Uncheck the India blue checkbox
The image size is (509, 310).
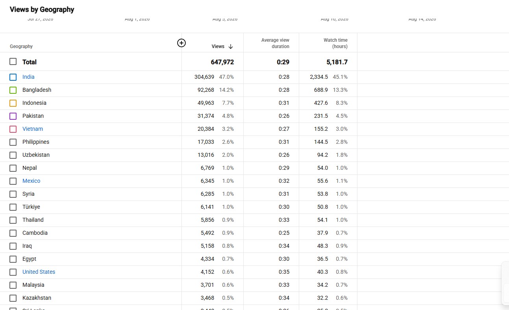pyautogui.click(x=13, y=77)
